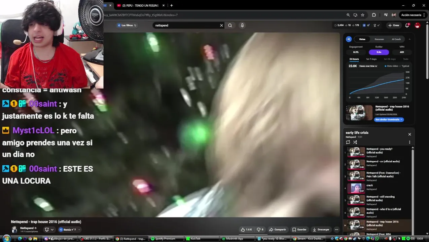429x242 pixels.
Task: Dislike the video (thumbs down)
Action: click(x=260, y=230)
